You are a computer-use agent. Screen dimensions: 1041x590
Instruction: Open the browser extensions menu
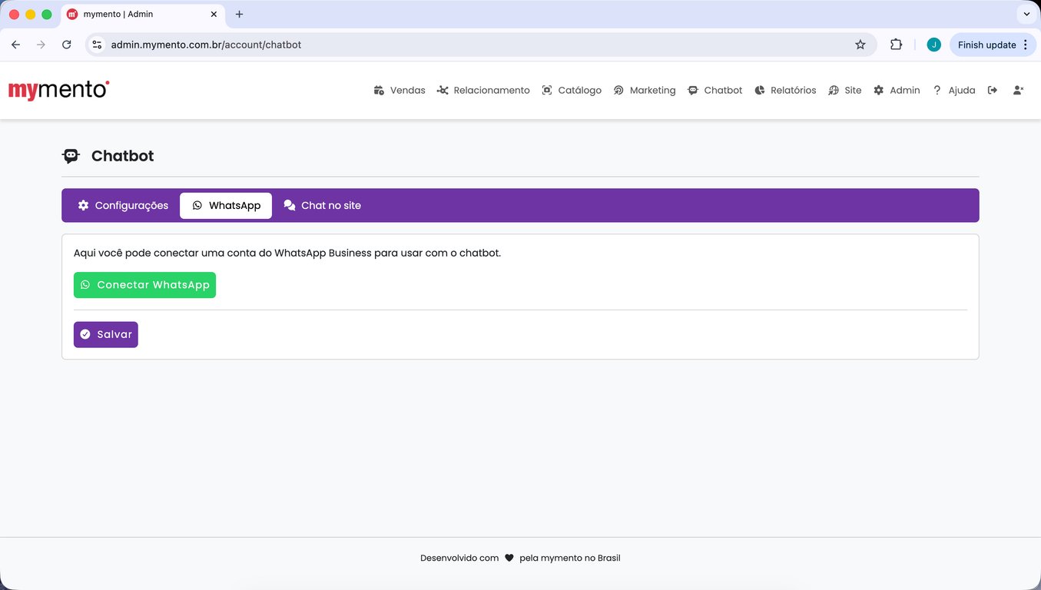896,45
